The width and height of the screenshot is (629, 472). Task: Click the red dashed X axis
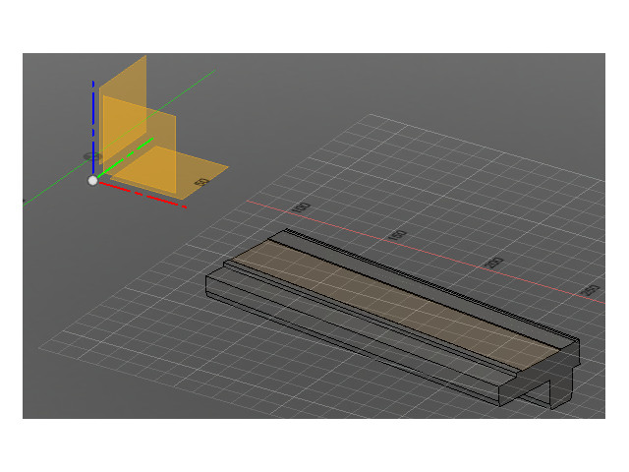tap(143, 195)
